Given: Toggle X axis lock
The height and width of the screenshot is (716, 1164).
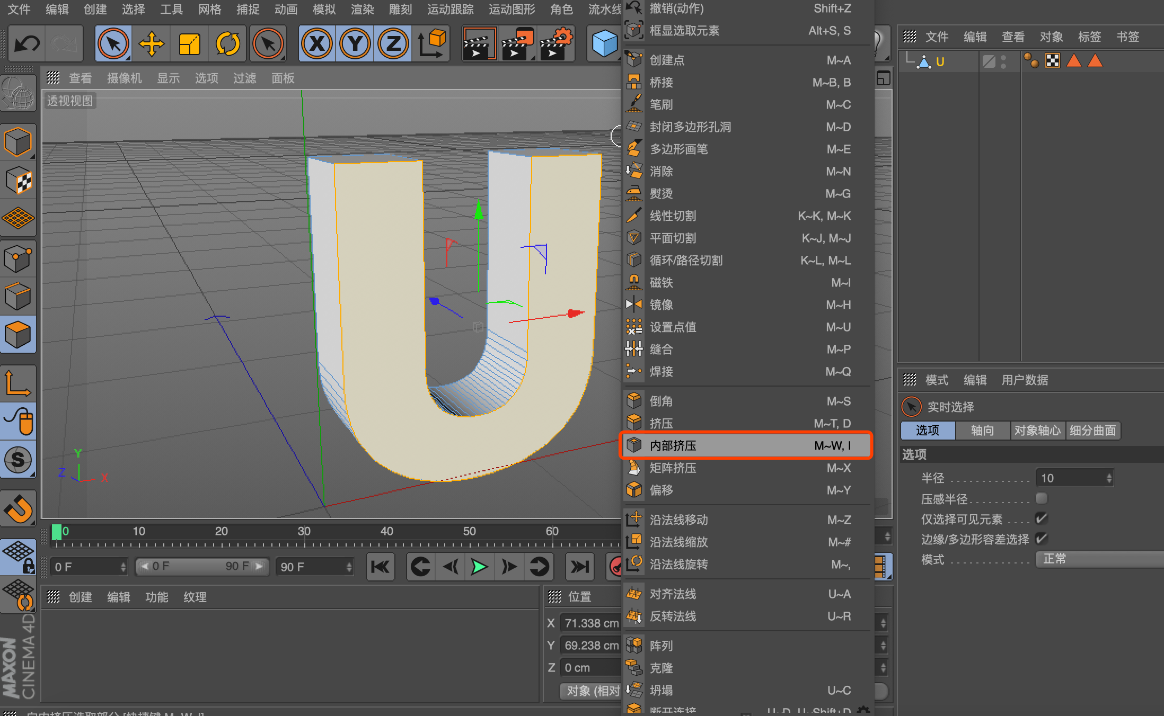Looking at the screenshot, I should coord(317,43).
